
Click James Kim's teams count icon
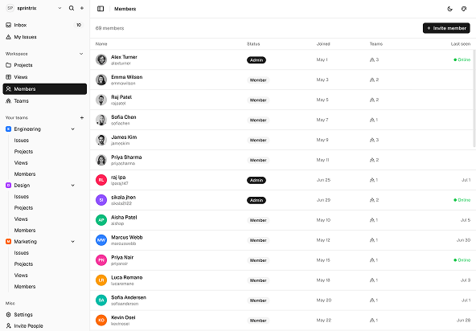coord(371,140)
